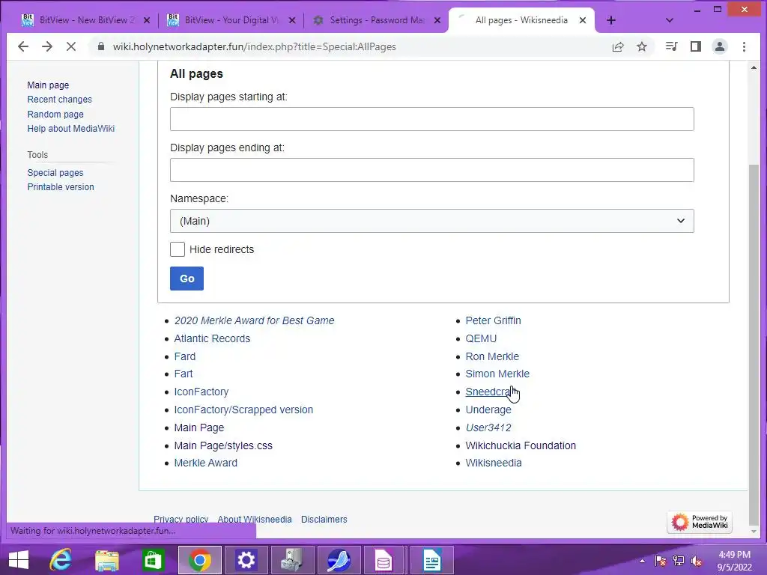This screenshot has width=767, height=575.
Task: Open Special pages tools link
Action: 55,173
